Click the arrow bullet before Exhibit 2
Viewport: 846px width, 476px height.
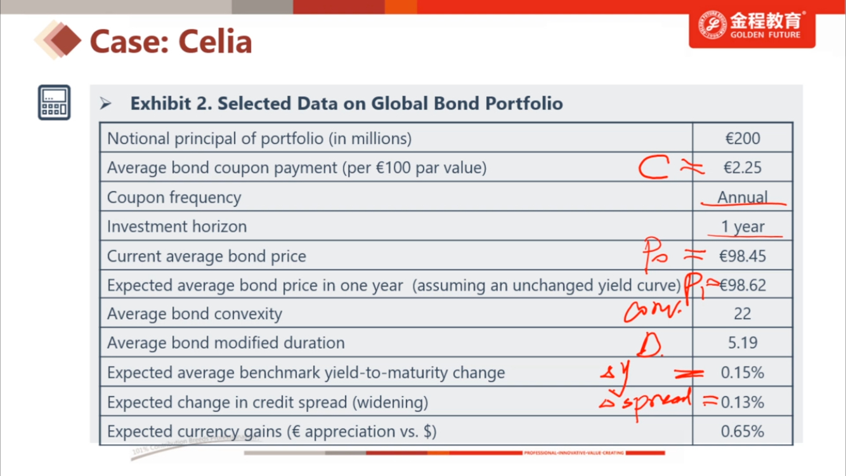click(106, 103)
